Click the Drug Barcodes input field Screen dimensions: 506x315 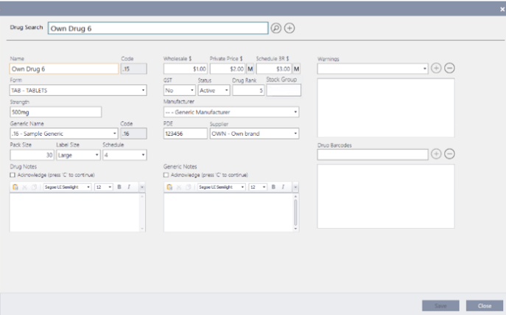pyautogui.click(x=373, y=154)
